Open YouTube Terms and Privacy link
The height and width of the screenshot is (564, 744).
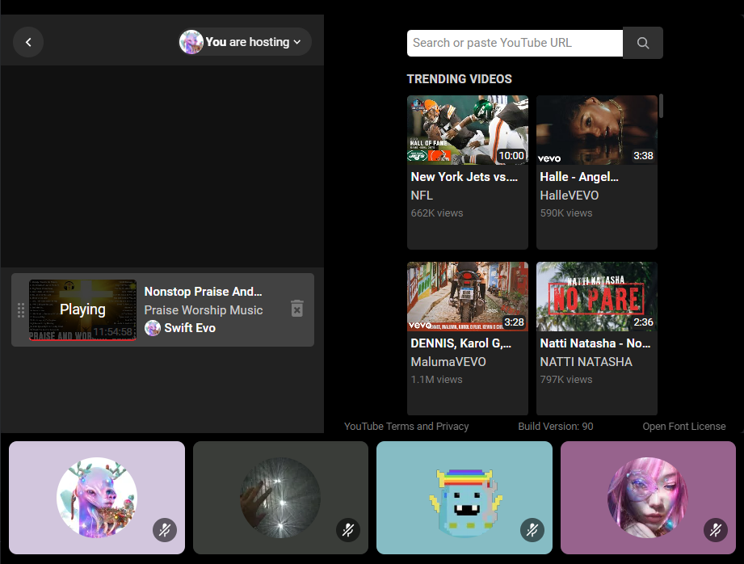pos(406,427)
